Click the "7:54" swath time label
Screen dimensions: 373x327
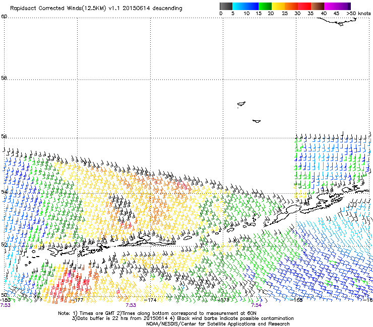pyautogui.click(x=257, y=305)
